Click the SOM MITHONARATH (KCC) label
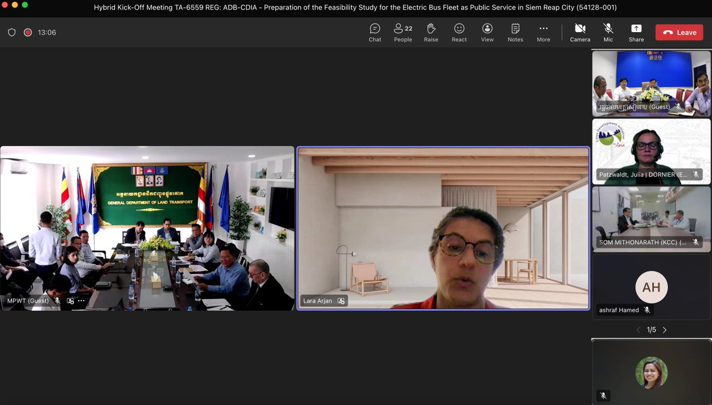The height and width of the screenshot is (405, 712). (643, 242)
